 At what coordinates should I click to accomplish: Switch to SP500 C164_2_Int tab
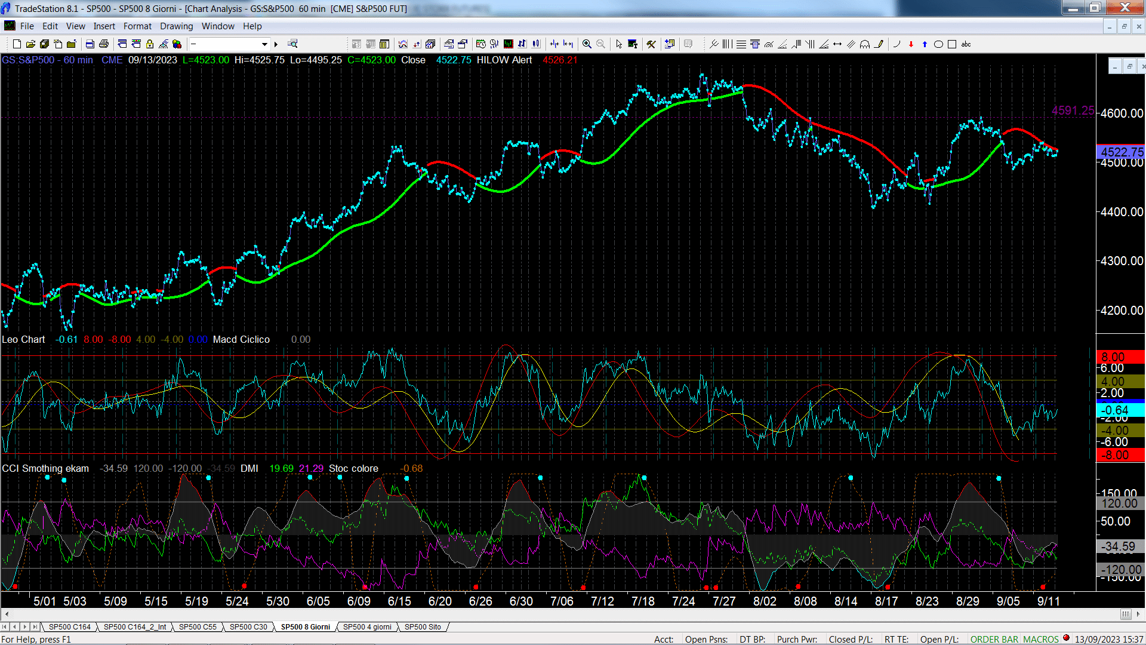click(135, 626)
